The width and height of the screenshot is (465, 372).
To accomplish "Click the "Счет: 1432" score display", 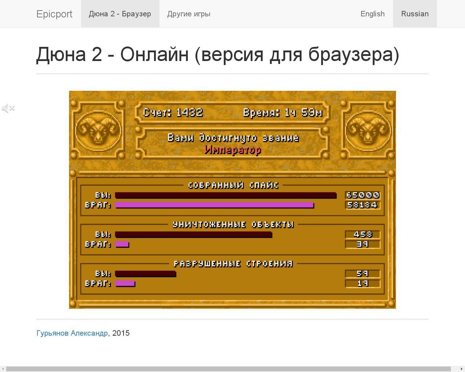I will tap(173, 113).
